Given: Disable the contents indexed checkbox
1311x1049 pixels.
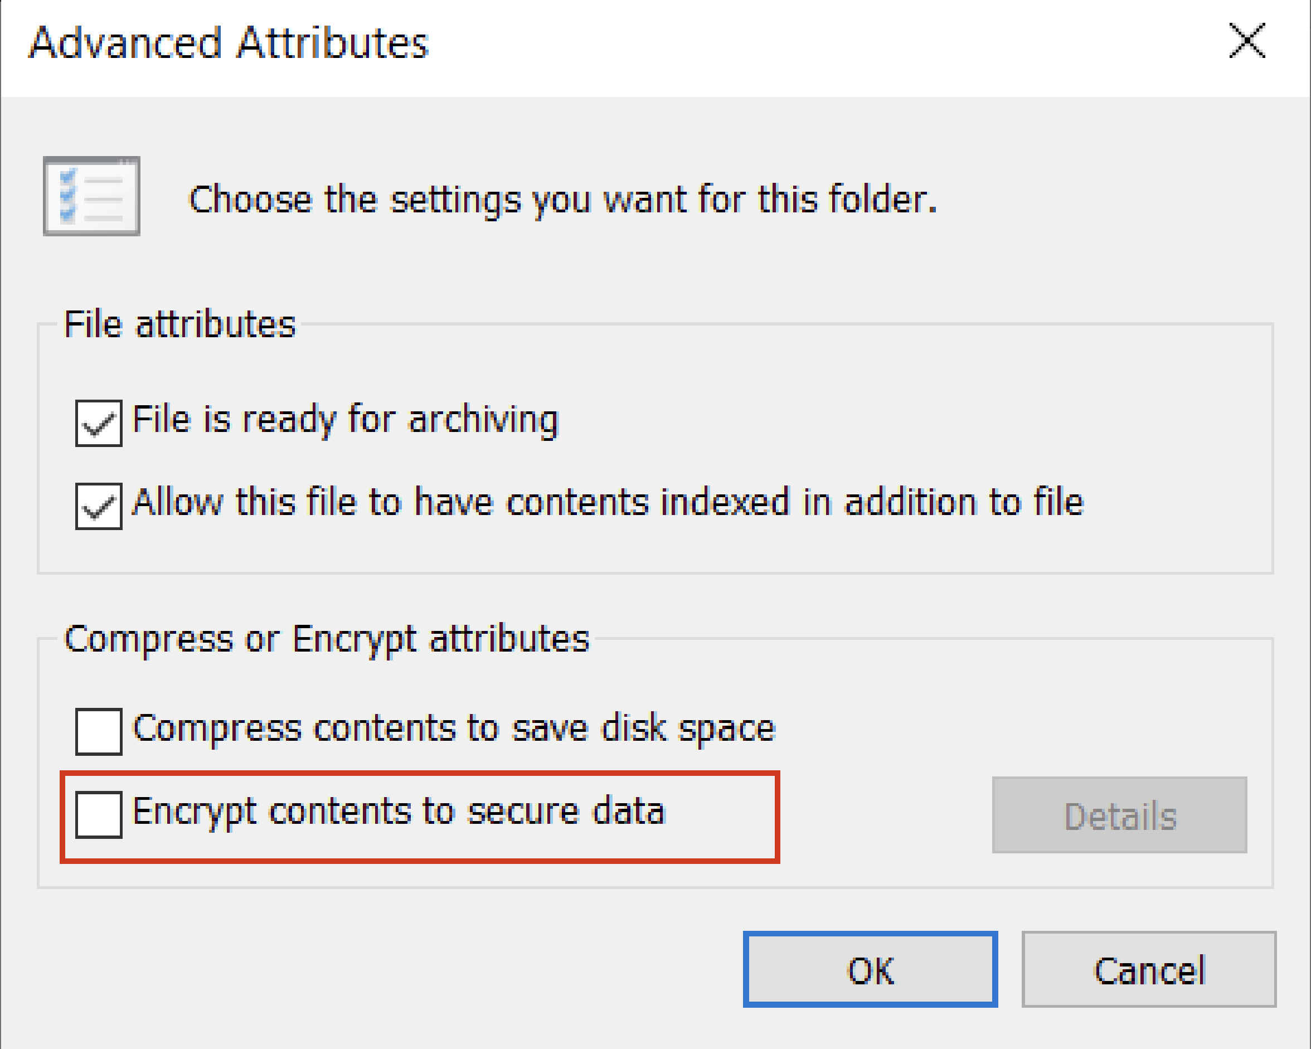Looking at the screenshot, I should (x=99, y=507).
